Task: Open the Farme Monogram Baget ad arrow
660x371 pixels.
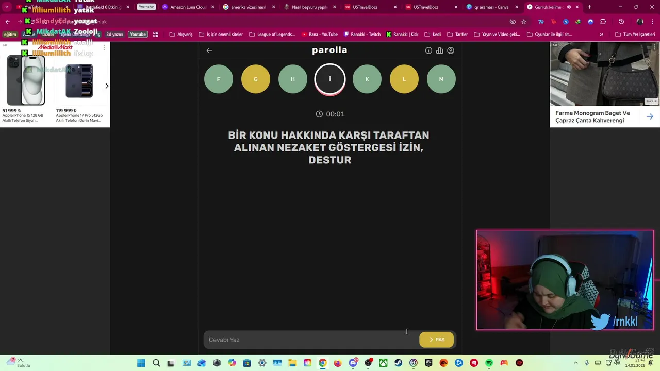Action: 650,116
